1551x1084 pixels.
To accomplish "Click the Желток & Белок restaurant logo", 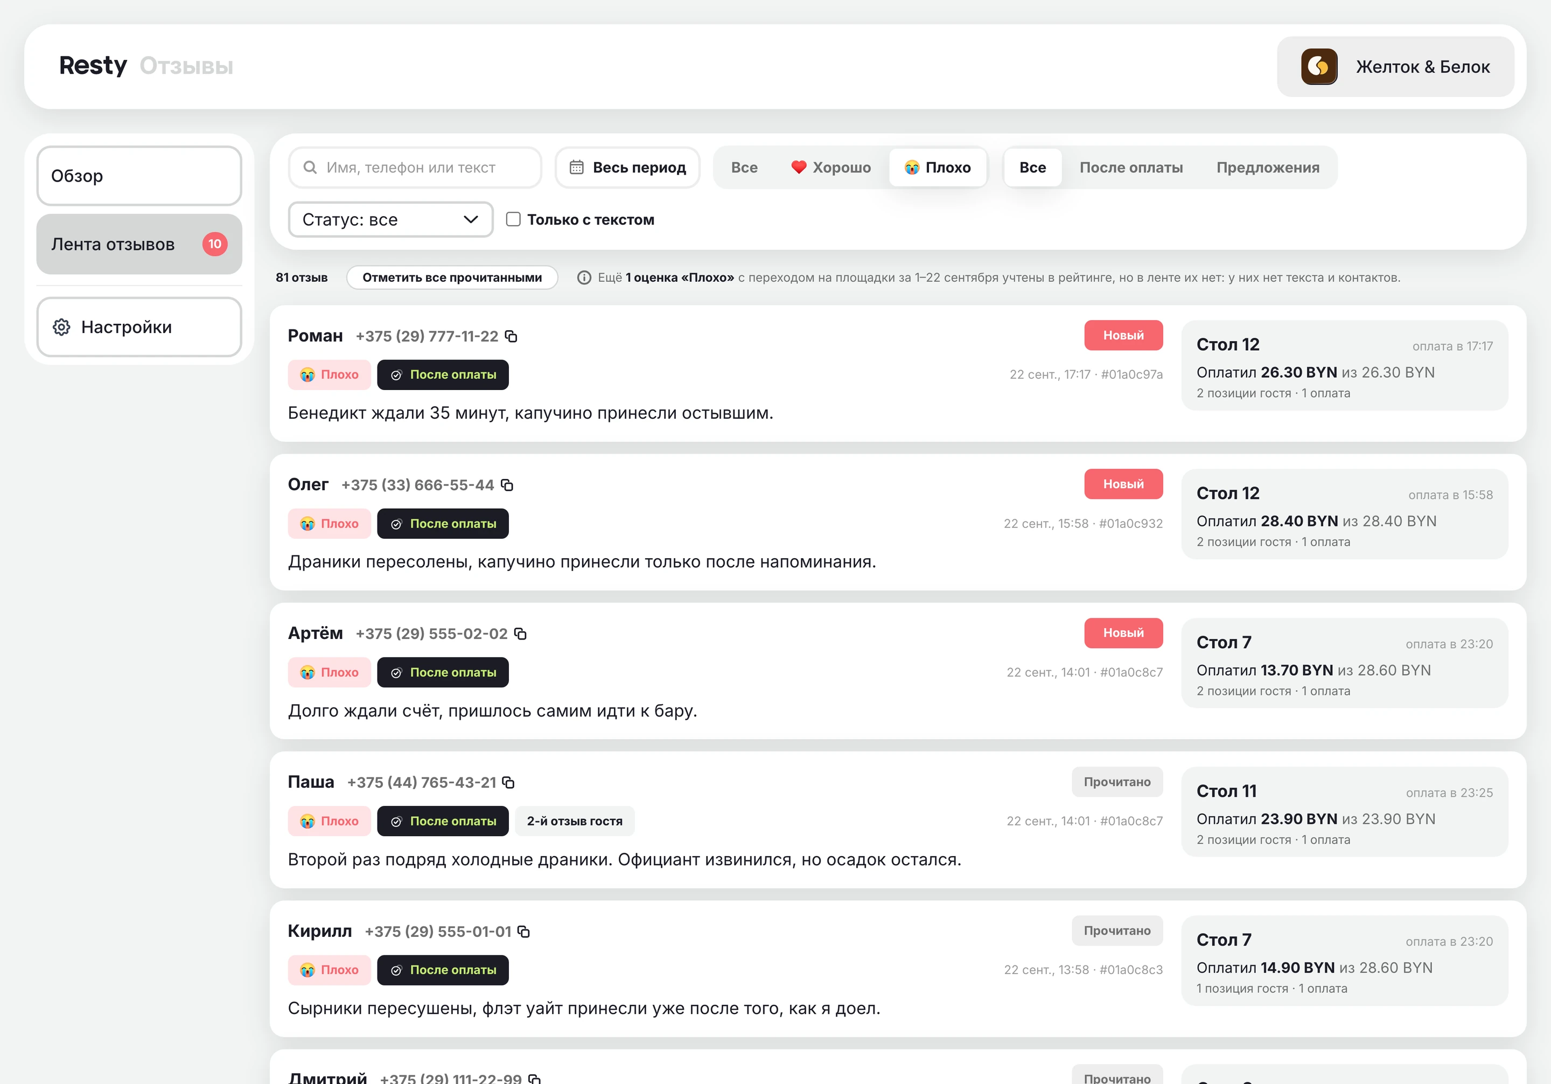I will pyautogui.click(x=1319, y=66).
